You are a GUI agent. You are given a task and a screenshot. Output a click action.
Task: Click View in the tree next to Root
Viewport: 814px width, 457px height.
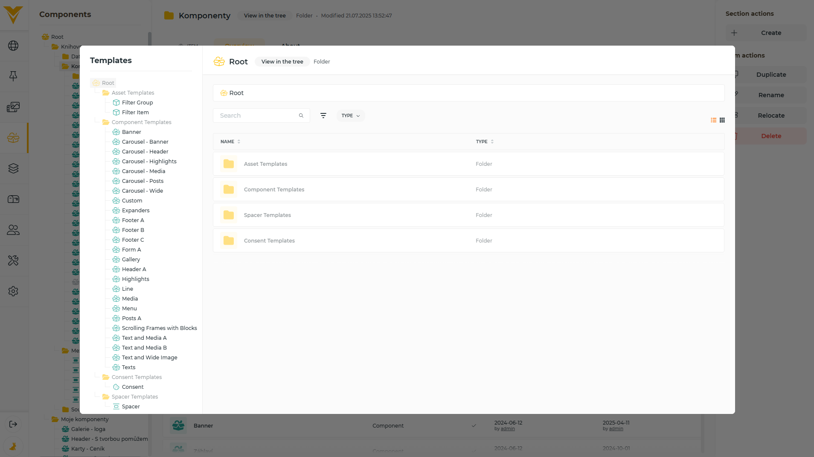coord(282,62)
